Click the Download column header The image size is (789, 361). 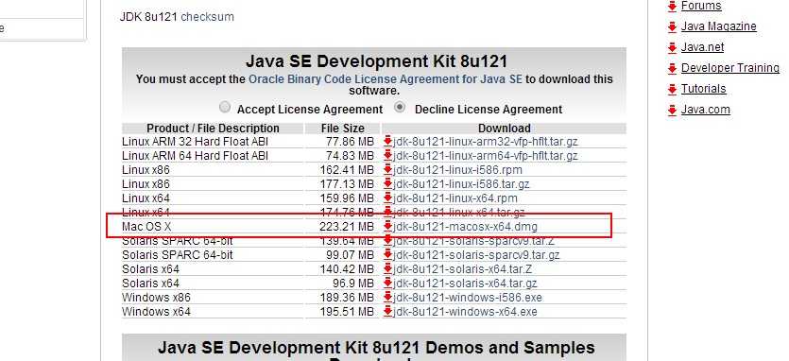click(505, 129)
